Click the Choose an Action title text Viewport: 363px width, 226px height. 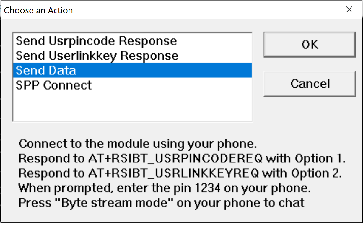pos(38,10)
